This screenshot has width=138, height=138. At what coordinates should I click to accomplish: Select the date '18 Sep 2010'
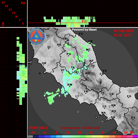click(x=123, y=31)
